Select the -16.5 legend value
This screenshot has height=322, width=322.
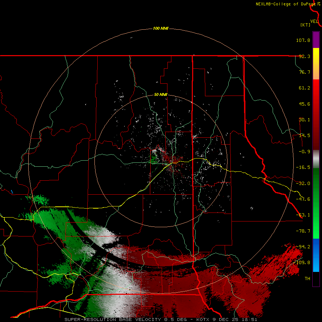(x=303, y=167)
